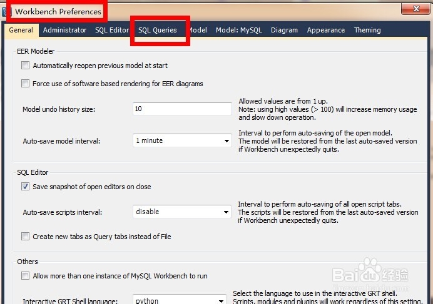Allow more than one Workbench instance checkbox

coord(25,276)
